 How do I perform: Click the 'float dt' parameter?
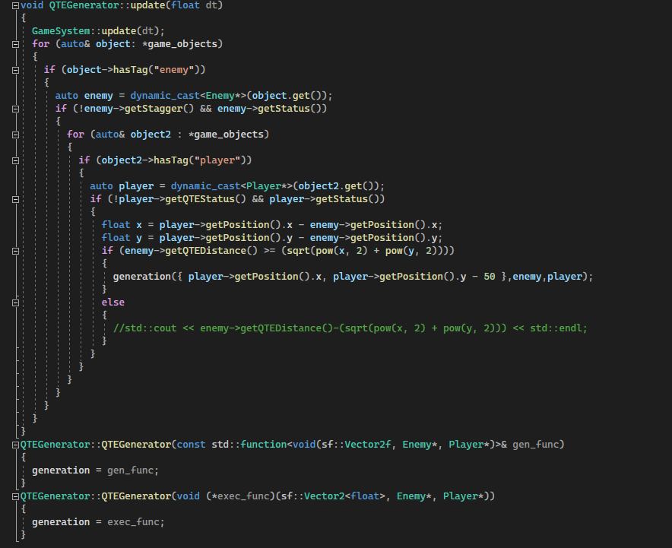point(194,5)
